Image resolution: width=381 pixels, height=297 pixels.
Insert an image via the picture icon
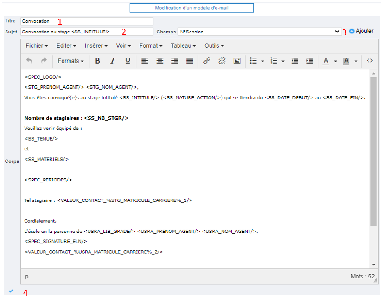coord(237,61)
